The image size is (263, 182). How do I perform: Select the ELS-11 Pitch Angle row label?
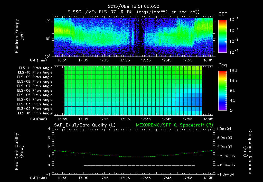[x=35, y=68]
